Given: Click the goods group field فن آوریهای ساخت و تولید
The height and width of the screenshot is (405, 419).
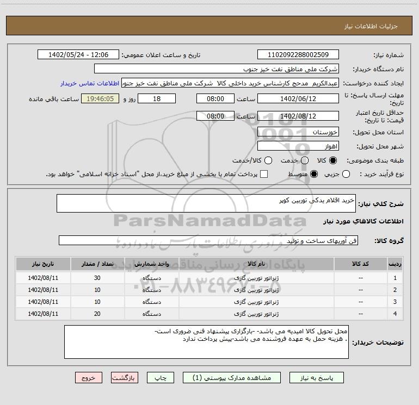Looking at the screenshot, I should point(208,240).
